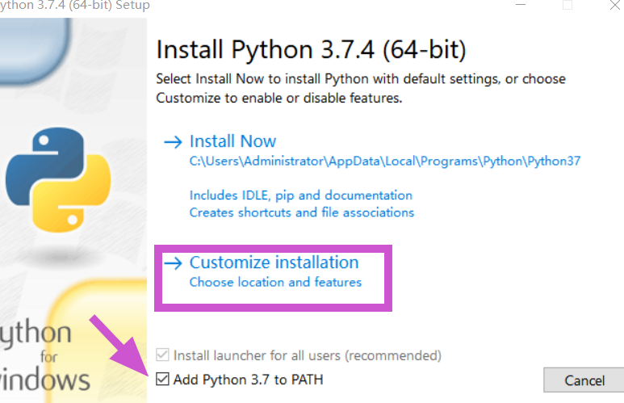Click 'Includes IDLE, pip and documentation' text
The width and height of the screenshot is (624, 403).
tap(300, 195)
